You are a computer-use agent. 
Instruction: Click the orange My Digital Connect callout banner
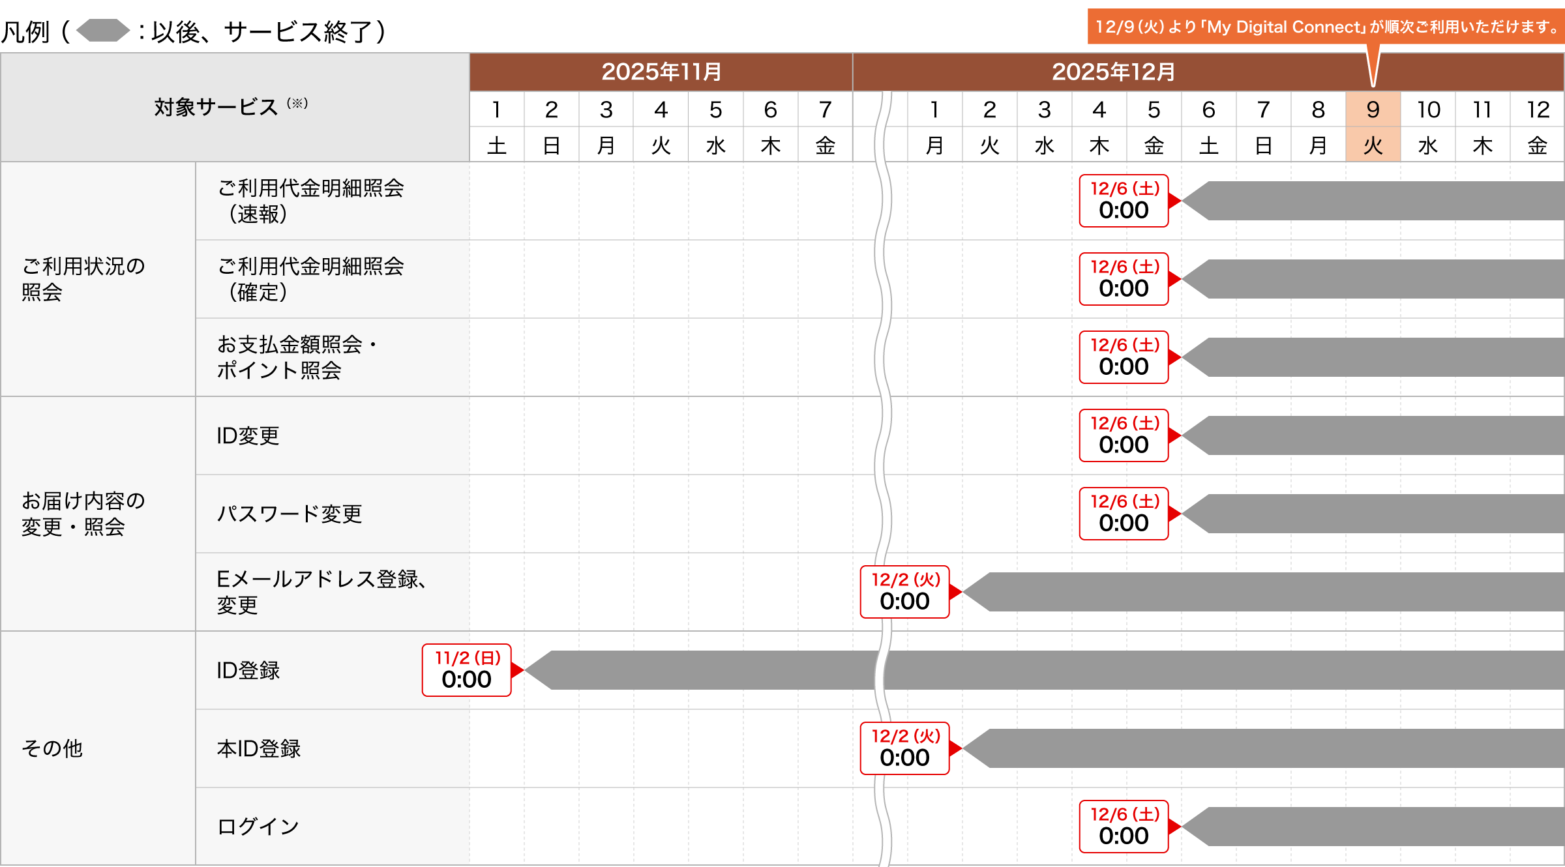pyautogui.click(x=1325, y=27)
